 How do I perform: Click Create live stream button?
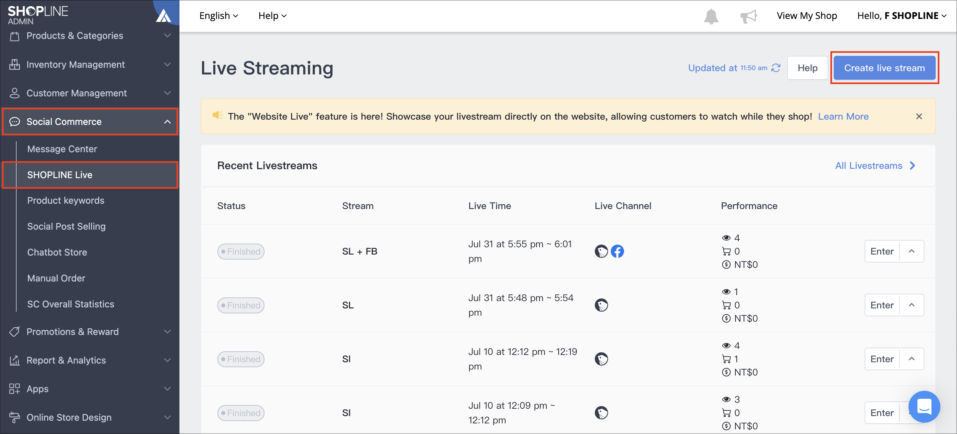884,68
